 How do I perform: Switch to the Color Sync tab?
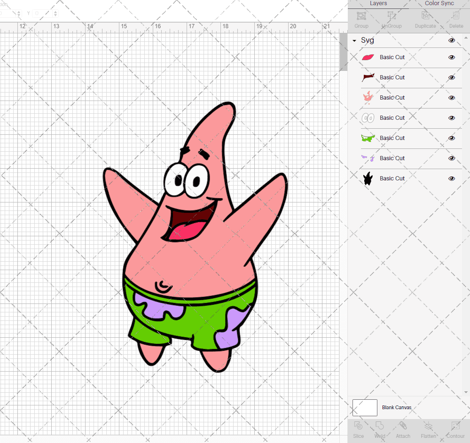pyautogui.click(x=439, y=3)
